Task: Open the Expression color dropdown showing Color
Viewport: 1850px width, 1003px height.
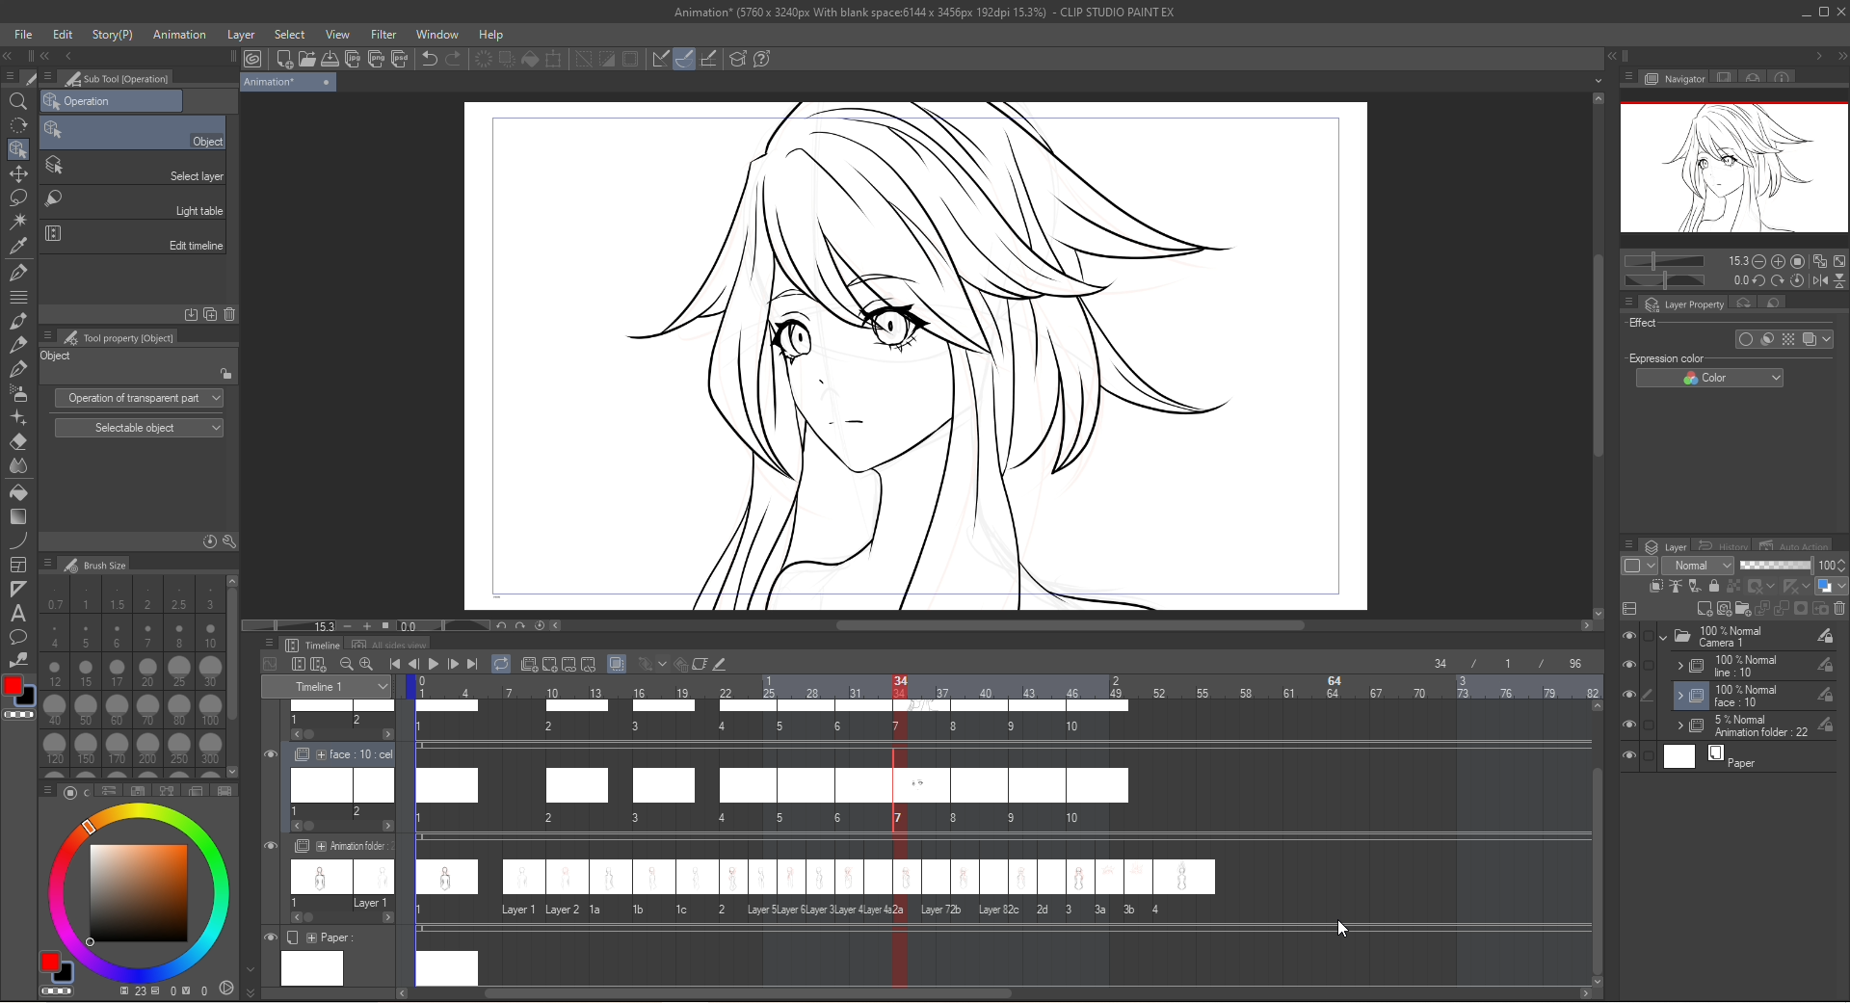Action: tap(1709, 378)
